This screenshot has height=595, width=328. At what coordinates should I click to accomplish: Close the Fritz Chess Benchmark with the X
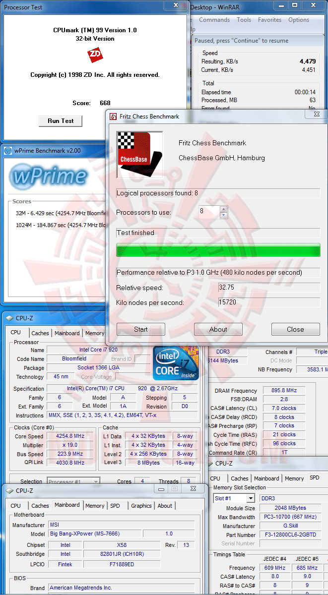pyautogui.click(x=317, y=115)
